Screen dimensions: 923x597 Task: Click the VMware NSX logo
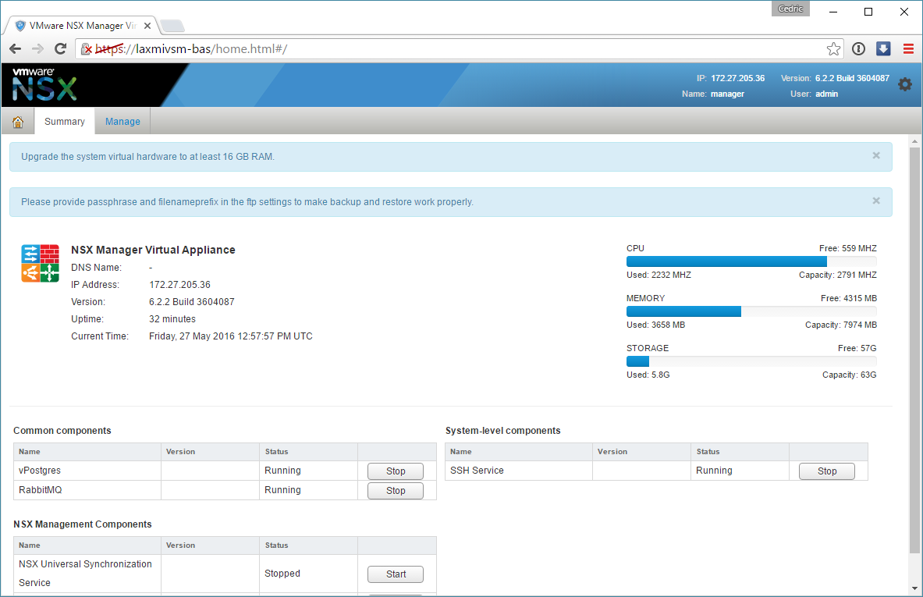44,84
